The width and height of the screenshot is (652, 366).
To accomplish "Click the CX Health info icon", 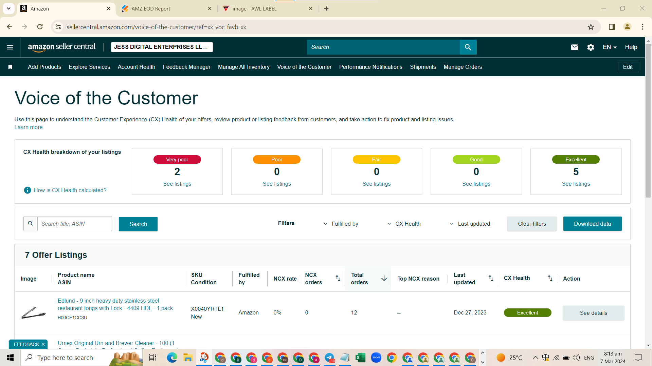I will click(x=28, y=190).
